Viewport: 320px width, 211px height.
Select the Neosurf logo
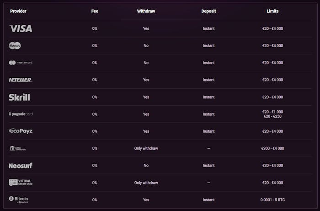pos(21,165)
